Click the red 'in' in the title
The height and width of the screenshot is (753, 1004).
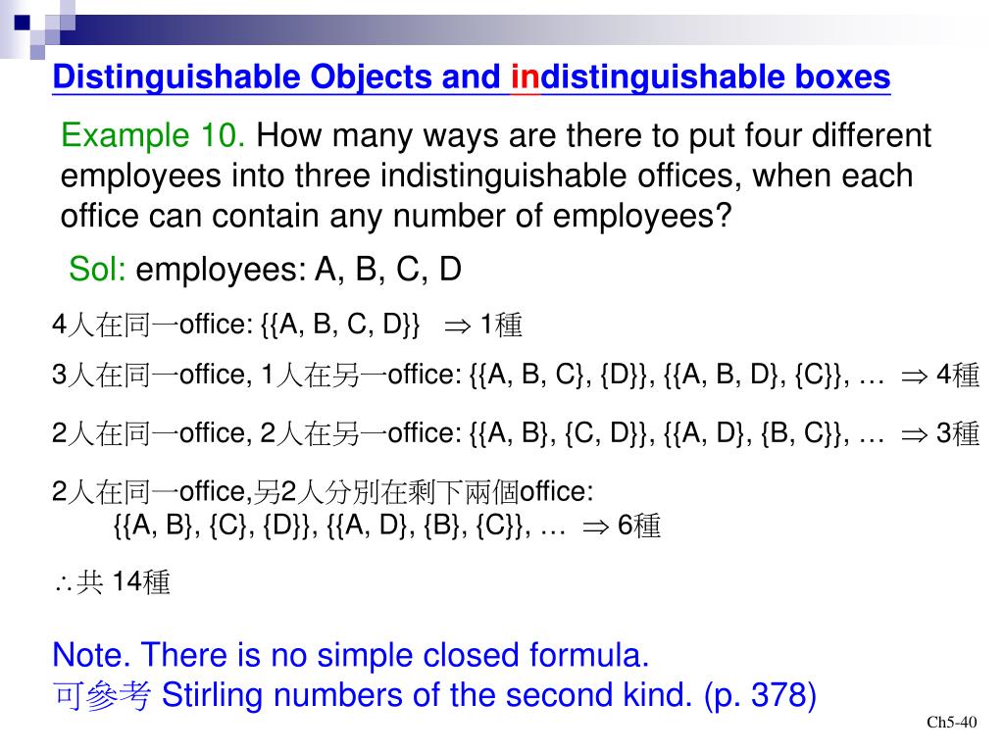526,76
